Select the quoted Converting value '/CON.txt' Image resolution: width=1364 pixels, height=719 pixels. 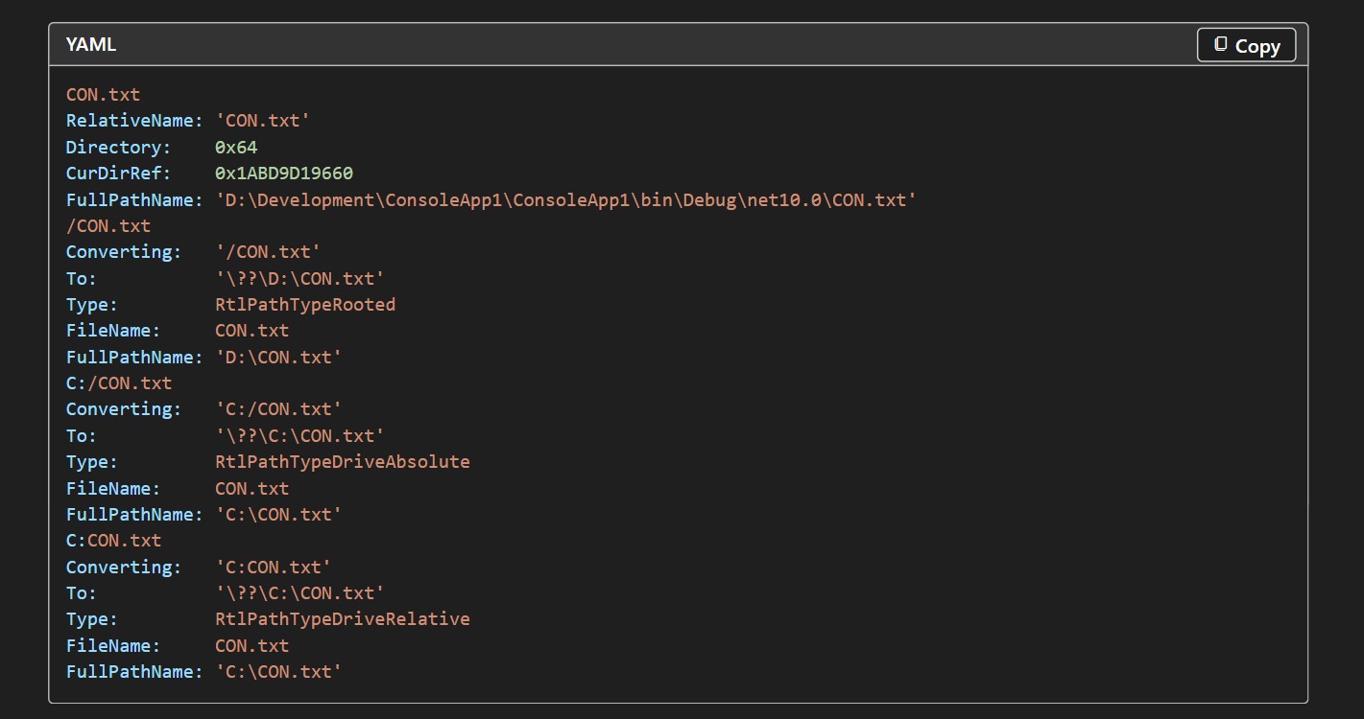point(268,252)
